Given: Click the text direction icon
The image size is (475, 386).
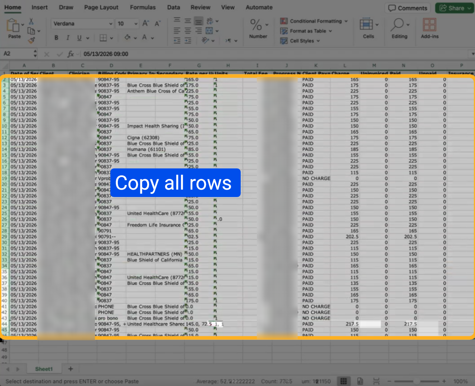Looking at the screenshot, I should tap(228, 41).
